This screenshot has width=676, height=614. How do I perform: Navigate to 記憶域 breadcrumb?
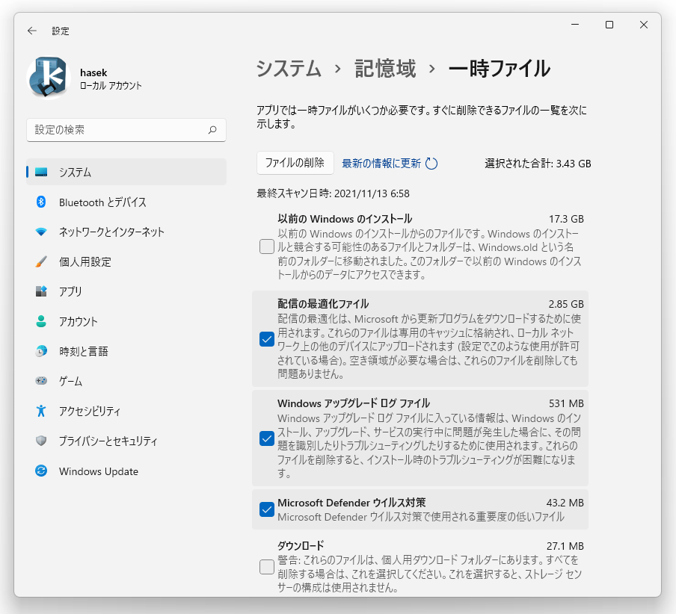(385, 69)
